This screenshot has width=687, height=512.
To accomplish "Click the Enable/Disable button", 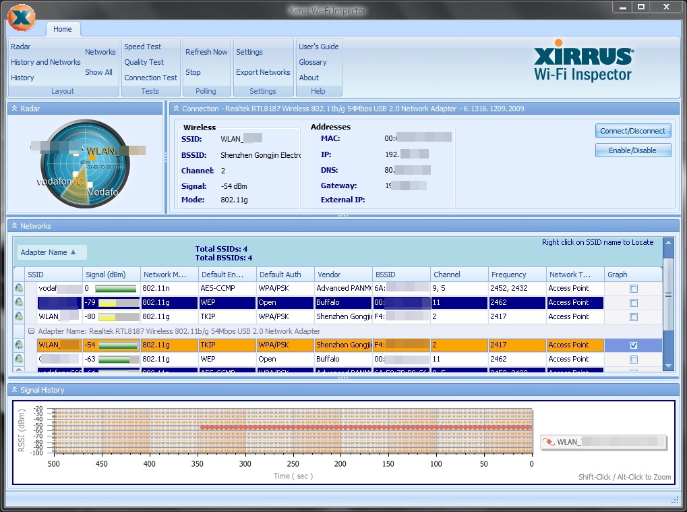I will 632,150.
